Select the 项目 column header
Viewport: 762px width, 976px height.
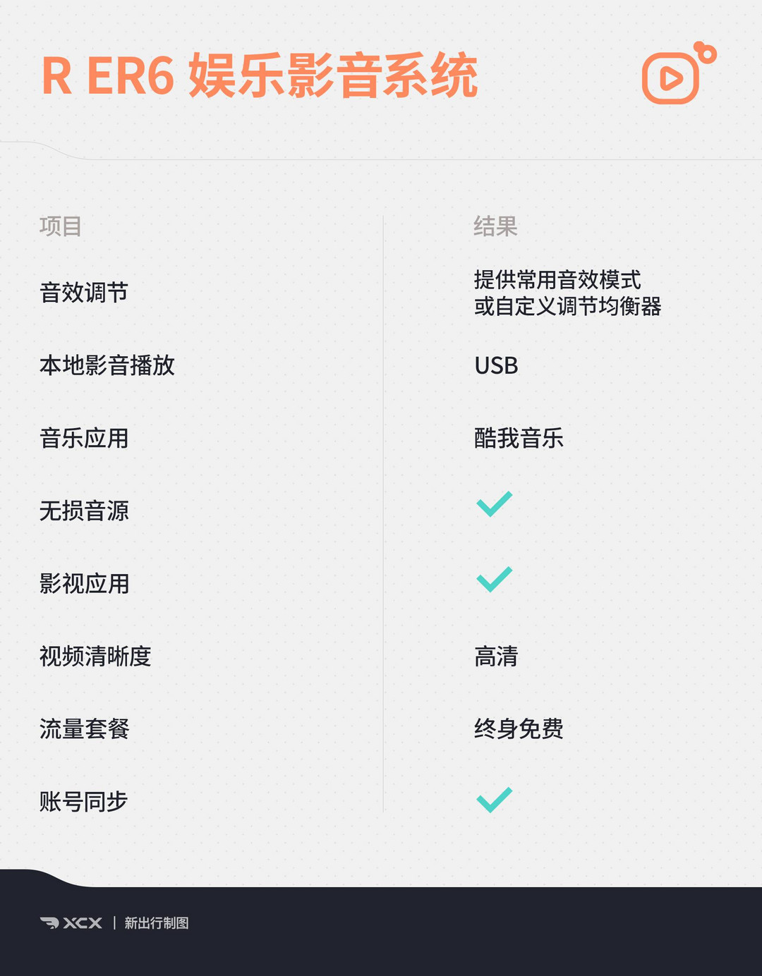(x=61, y=226)
